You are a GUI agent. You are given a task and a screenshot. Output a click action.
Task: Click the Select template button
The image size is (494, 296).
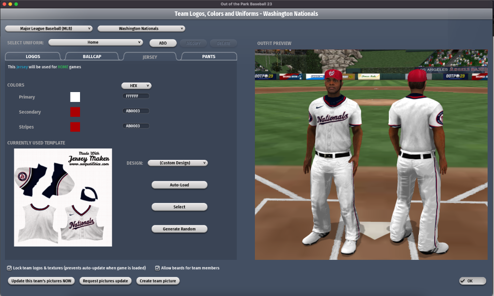click(179, 207)
